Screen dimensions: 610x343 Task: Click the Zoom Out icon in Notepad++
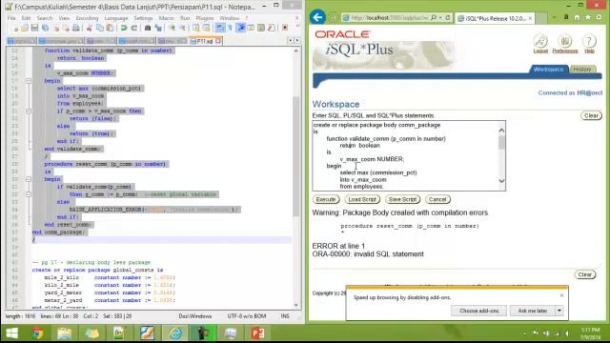[182, 28]
